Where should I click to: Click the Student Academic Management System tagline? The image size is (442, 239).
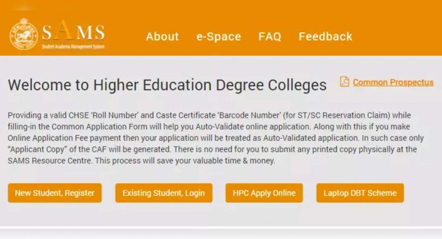pos(73,47)
